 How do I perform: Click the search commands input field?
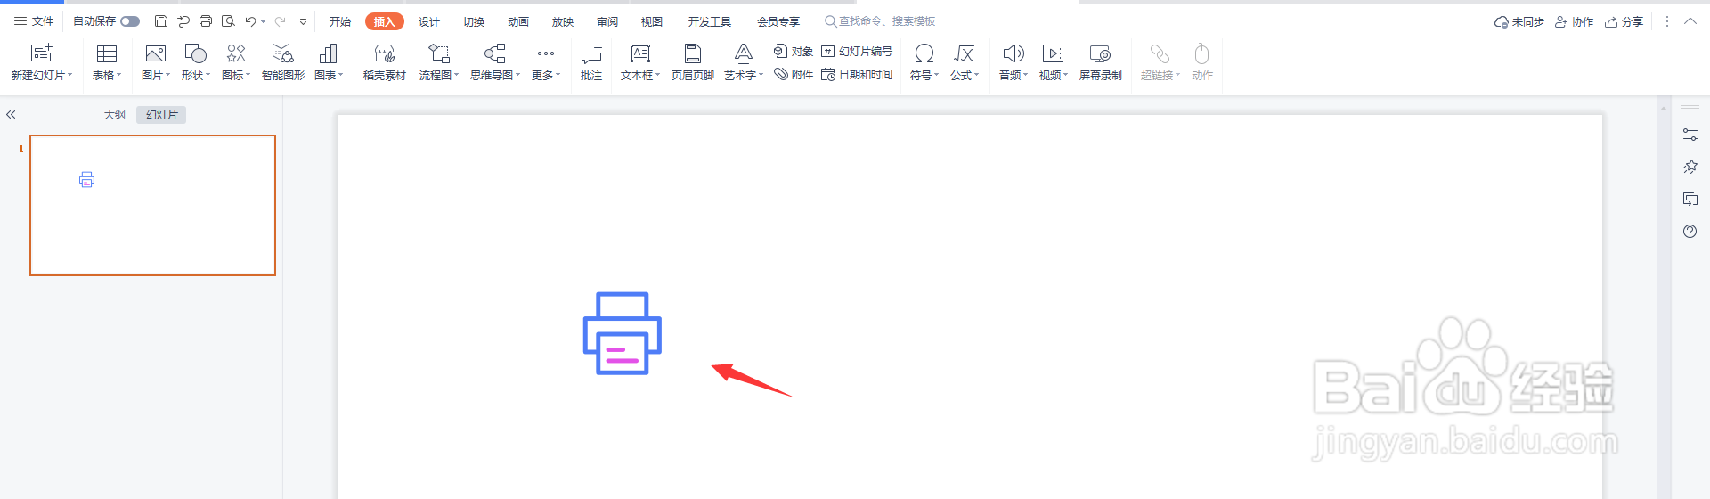[x=880, y=21]
